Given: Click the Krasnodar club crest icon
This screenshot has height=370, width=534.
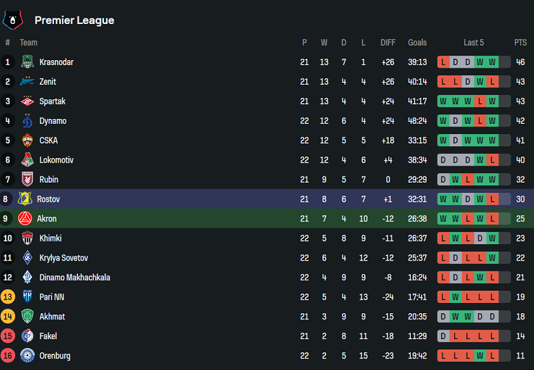Looking at the screenshot, I should (x=27, y=62).
